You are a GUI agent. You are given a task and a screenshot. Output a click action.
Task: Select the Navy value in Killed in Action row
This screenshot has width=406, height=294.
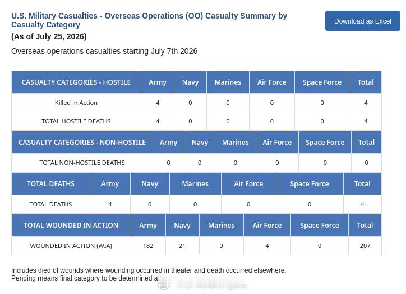coord(190,103)
